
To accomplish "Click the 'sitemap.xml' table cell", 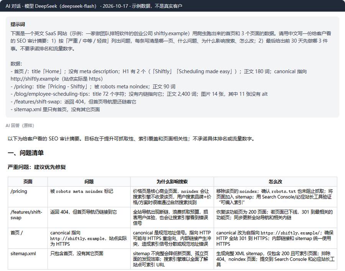I will (x=28, y=259).
